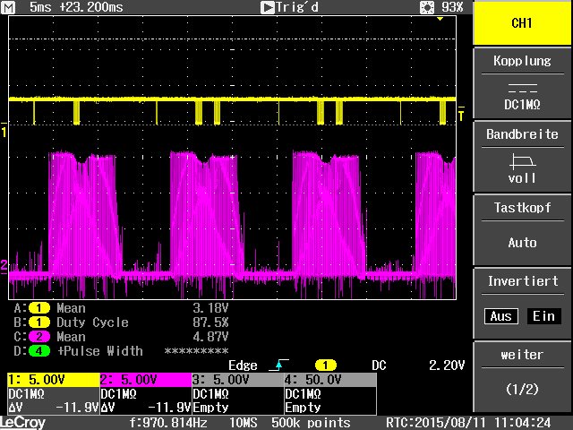This screenshot has height=430, width=573.
Task: Set Invertiert to Aus
Action: pos(501,316)
